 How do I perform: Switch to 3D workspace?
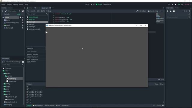[x=93, y=4]
